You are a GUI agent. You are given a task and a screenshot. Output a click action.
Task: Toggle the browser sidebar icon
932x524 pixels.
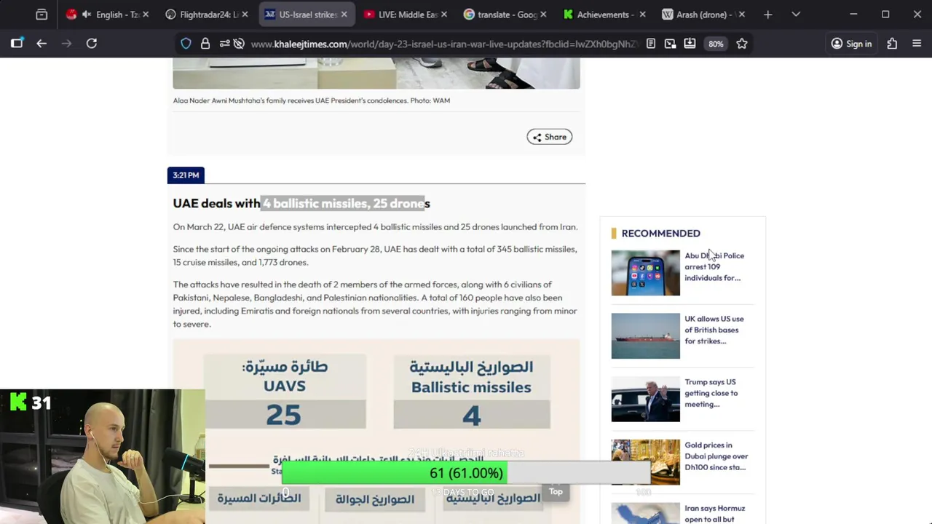pos(17,44)
